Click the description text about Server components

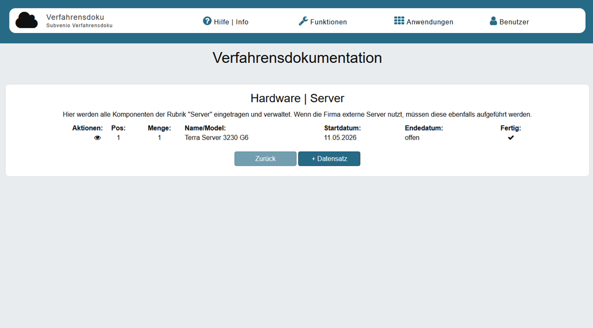point(297,114)
